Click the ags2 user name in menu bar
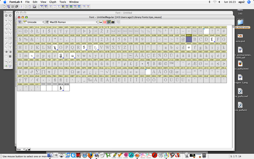This screenshot has height=159, width=254. coord(241,2)
